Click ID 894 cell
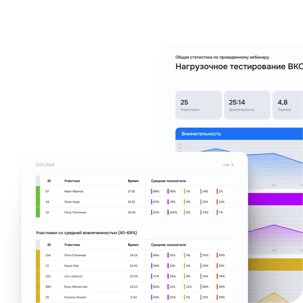303x303 pixels. point(48,286)
